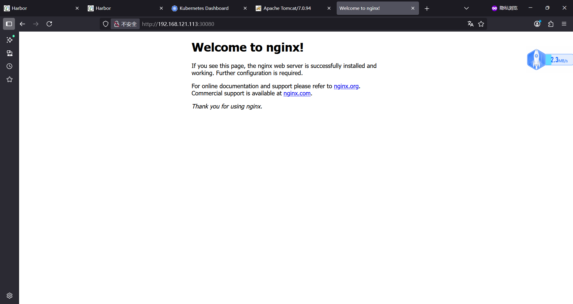This screenshot has width=573, height=304.
Task: Expand the list all tabs dropdown
Action: pyautogui.click(x=466, y=8)
